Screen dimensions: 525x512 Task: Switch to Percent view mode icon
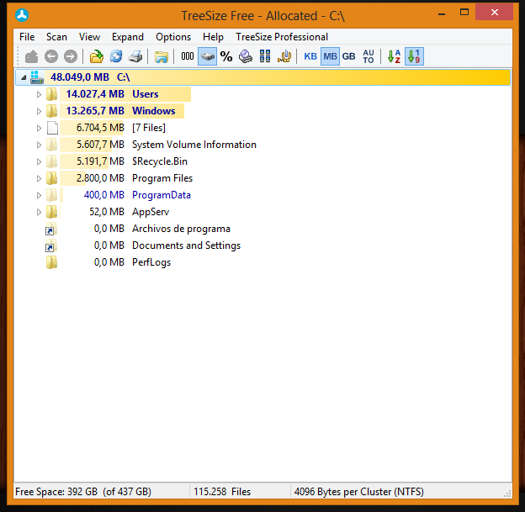tap(226, 56)
